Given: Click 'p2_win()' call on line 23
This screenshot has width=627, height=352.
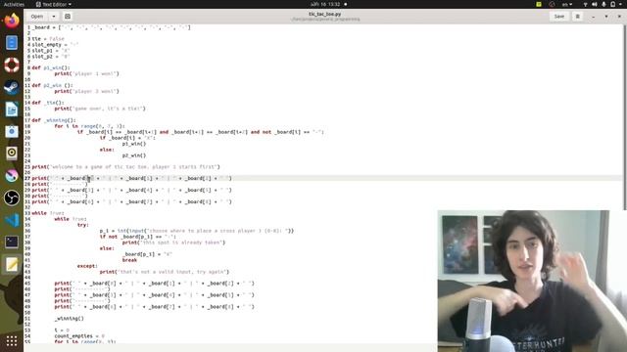Looking at the screenshot, I should click(x=134, y=155).
